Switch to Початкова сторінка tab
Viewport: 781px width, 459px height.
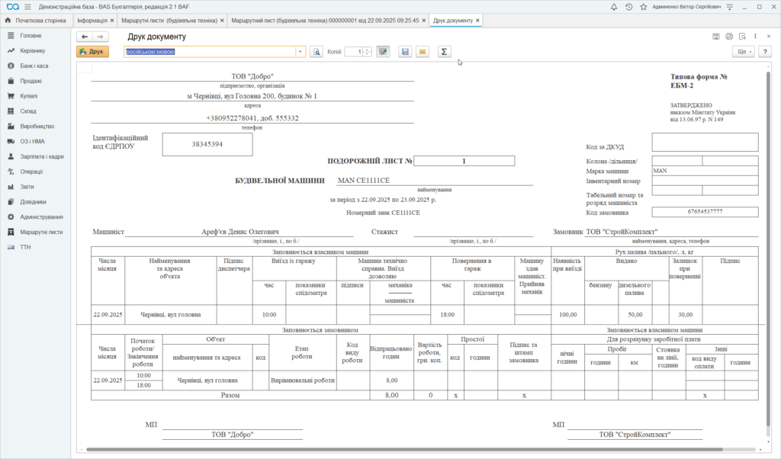coord(35,21)
